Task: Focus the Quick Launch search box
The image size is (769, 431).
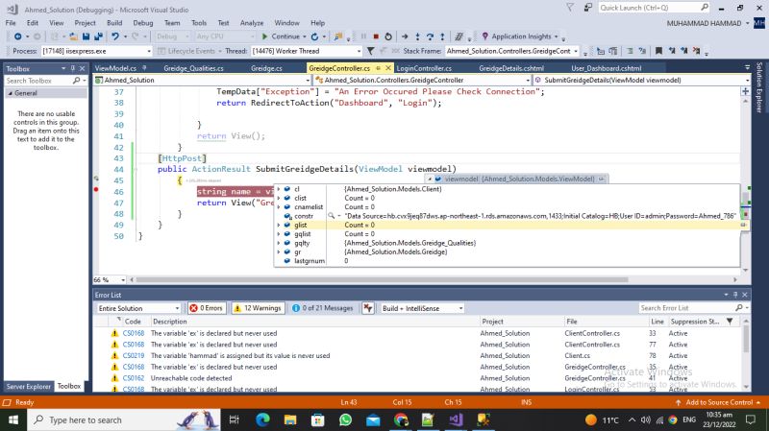Action: click(x=654, y=8)
